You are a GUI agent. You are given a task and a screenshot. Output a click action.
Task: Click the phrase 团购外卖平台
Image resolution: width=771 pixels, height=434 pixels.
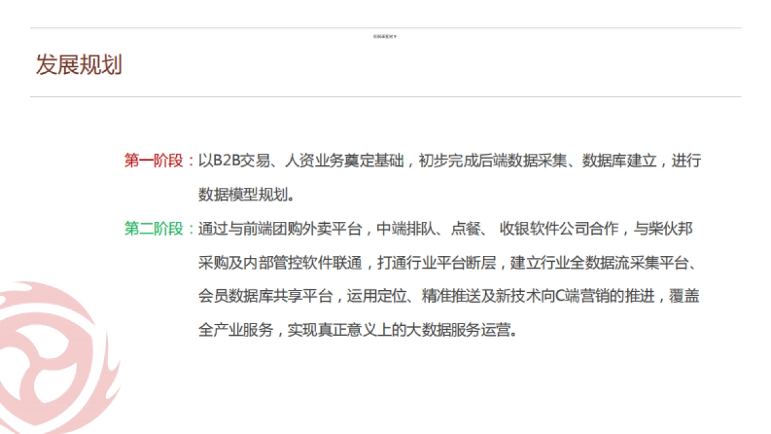pos(315,228)
